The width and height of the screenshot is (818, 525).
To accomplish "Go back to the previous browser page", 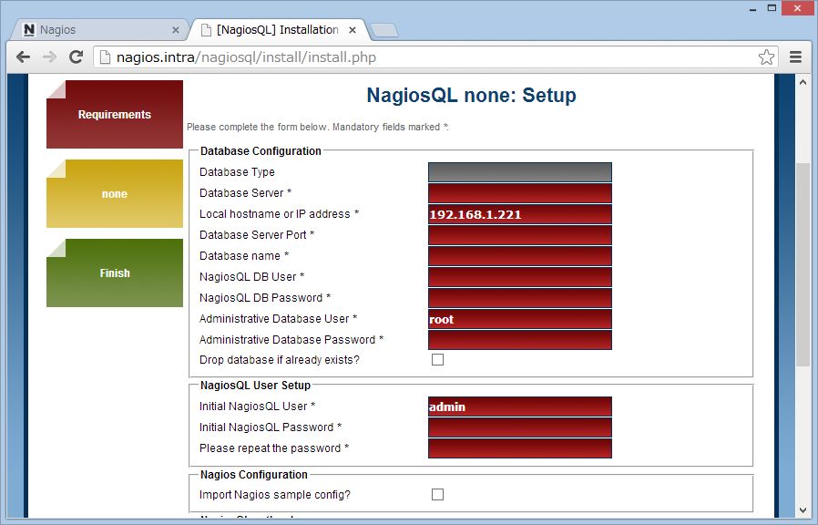I will 23,57.
